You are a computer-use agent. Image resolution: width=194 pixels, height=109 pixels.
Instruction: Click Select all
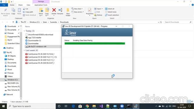(x=110, y=9)
